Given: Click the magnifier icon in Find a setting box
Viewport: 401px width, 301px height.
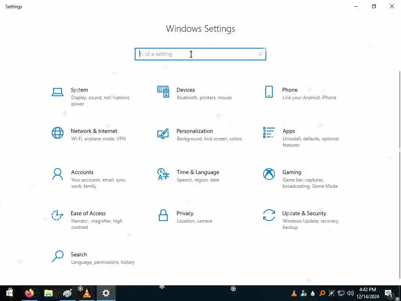Looking at the screenshot, I should point(260,54).
